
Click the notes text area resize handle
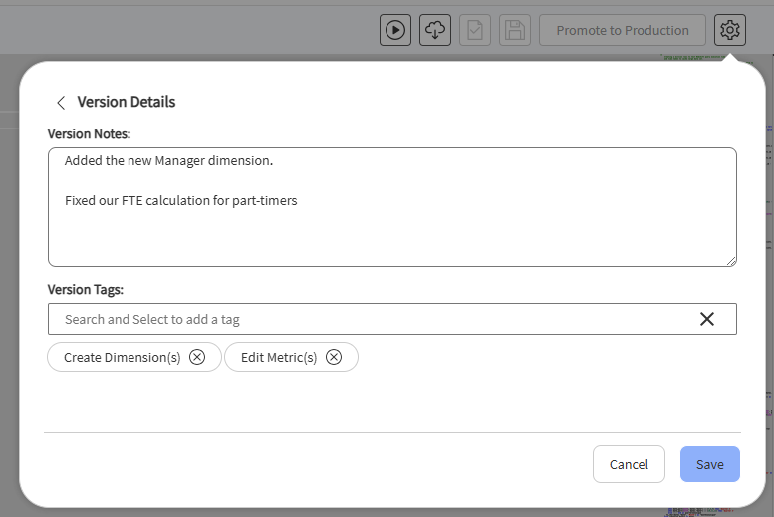(731, 261)
